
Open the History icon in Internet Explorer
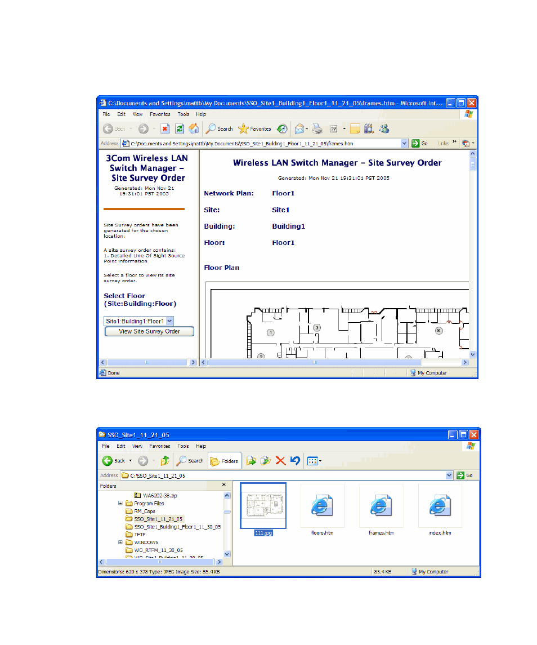point(282,129)
